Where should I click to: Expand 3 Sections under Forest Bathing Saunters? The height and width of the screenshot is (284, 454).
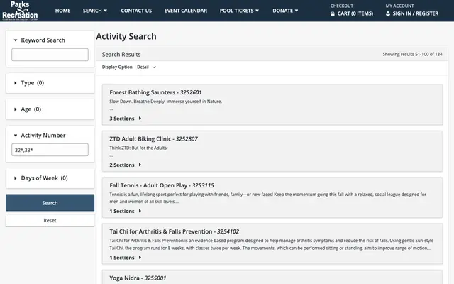pos(126,119)
